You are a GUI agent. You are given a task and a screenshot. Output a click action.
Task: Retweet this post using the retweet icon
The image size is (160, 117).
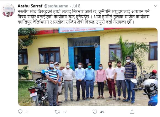pyautogui.click(x=57, y=112)
